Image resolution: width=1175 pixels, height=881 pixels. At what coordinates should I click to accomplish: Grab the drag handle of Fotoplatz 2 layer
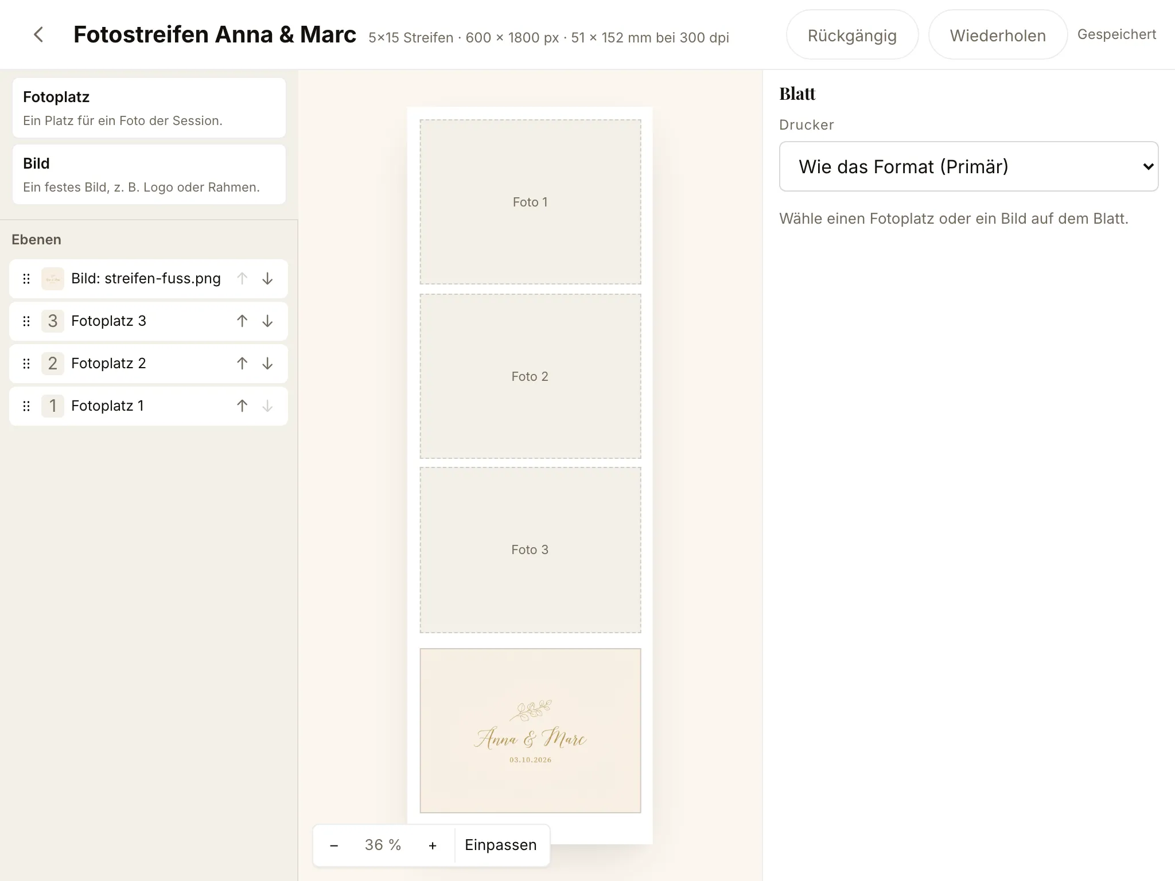click(x=26, y=364)
